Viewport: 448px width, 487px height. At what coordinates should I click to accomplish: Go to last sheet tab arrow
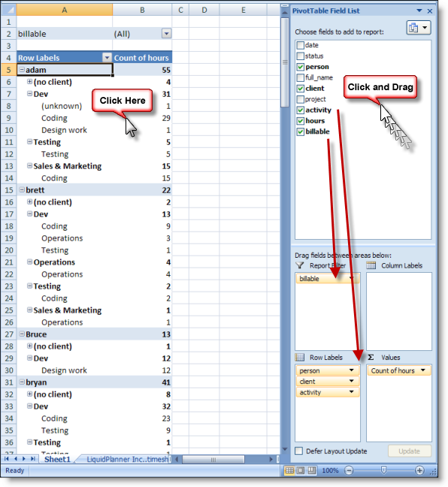(32, 458)
